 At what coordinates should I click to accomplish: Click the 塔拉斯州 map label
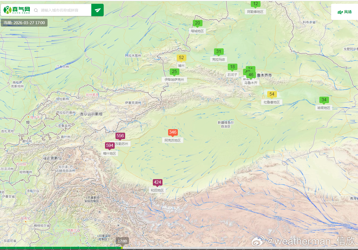pyautogui.click(x=63, y=99)
